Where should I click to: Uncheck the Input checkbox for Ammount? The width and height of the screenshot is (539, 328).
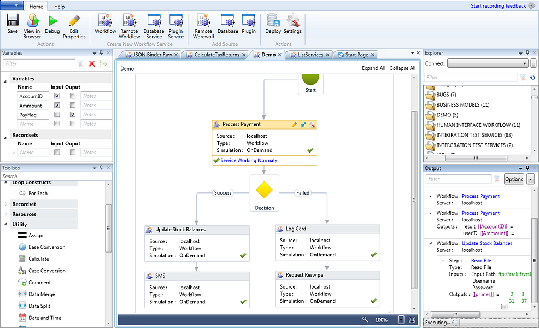(57, 106)
